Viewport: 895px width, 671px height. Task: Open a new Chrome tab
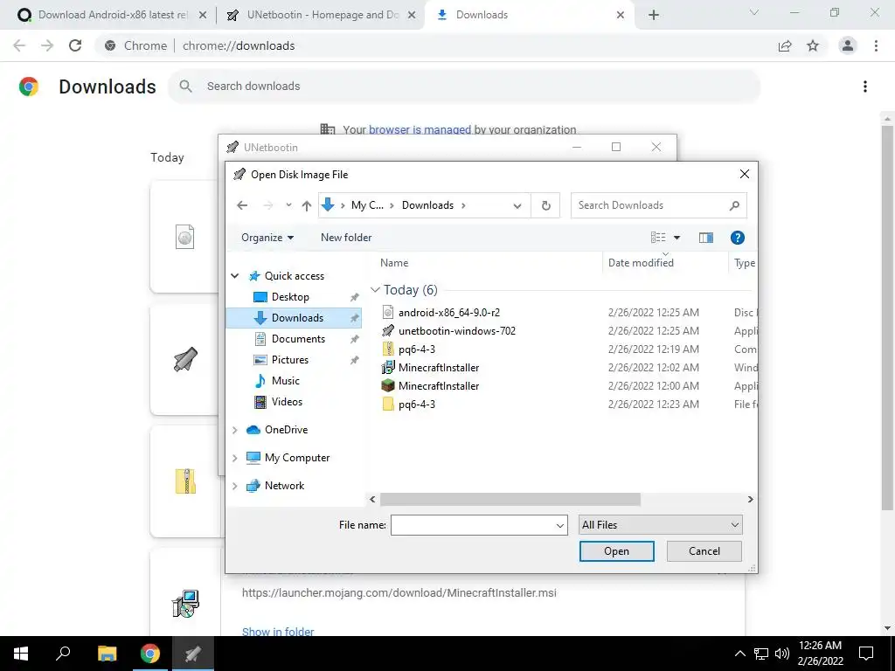[654, 15]
